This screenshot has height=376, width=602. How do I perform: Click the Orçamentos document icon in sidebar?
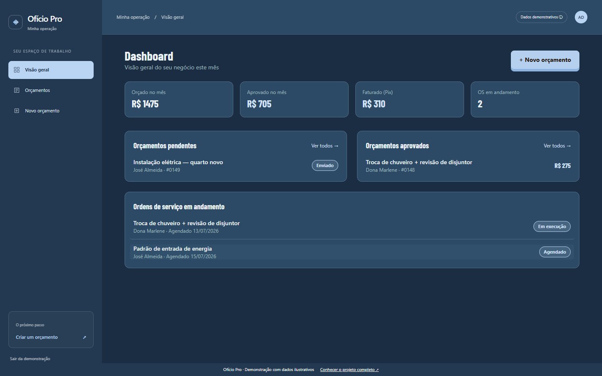tap(17, 90)
